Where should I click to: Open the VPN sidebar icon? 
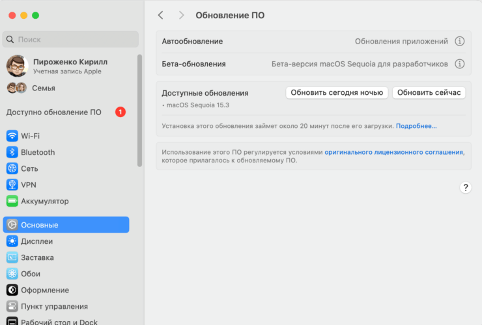(12, 185)
